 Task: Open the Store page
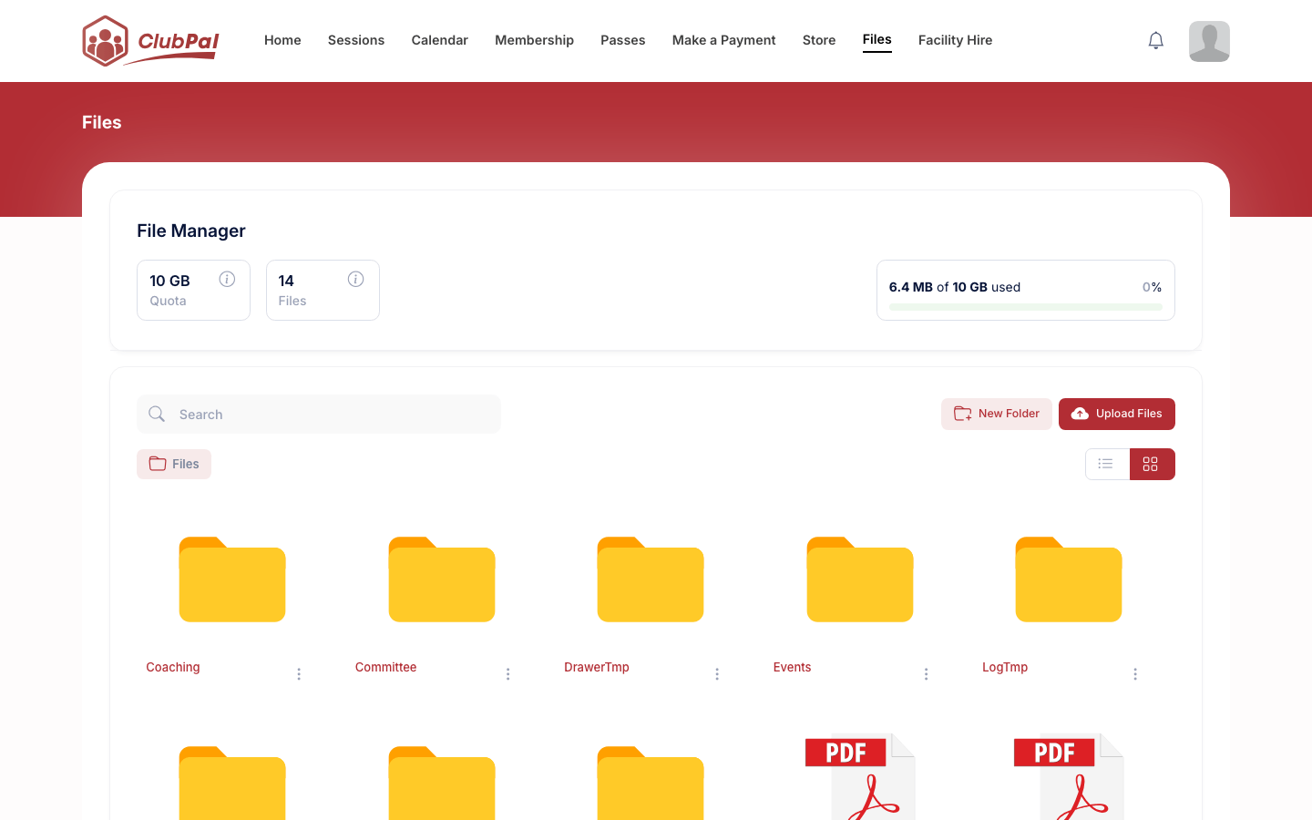coord(819,40)
